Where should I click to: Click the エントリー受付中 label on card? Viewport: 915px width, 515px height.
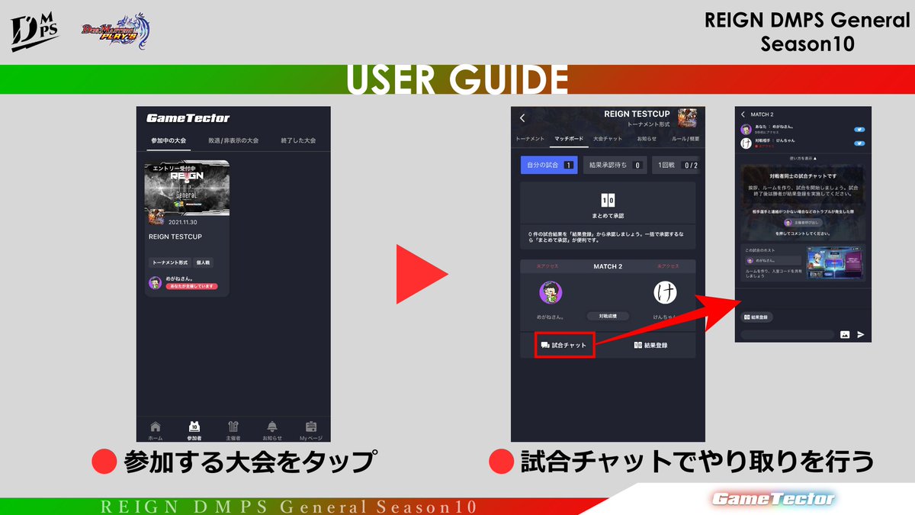(x=175, y=168)
